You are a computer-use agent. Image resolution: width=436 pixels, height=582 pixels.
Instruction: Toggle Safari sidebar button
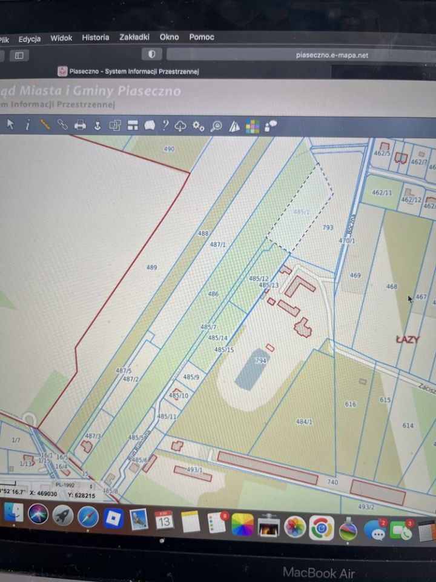coord(19,56)
